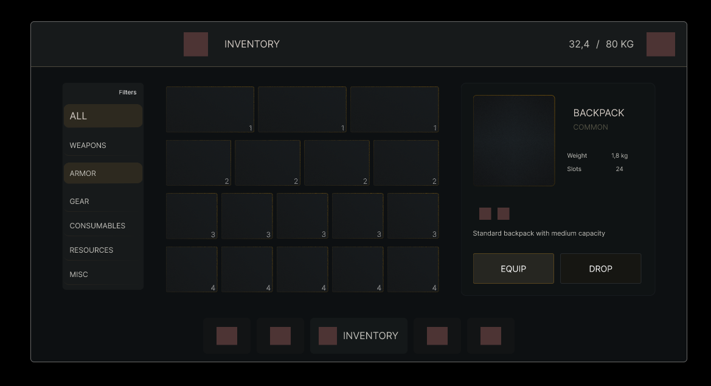This screenshot has width=711, height=386.
Task: Switch to the MISC filter
Action: [x=103, y=275]
